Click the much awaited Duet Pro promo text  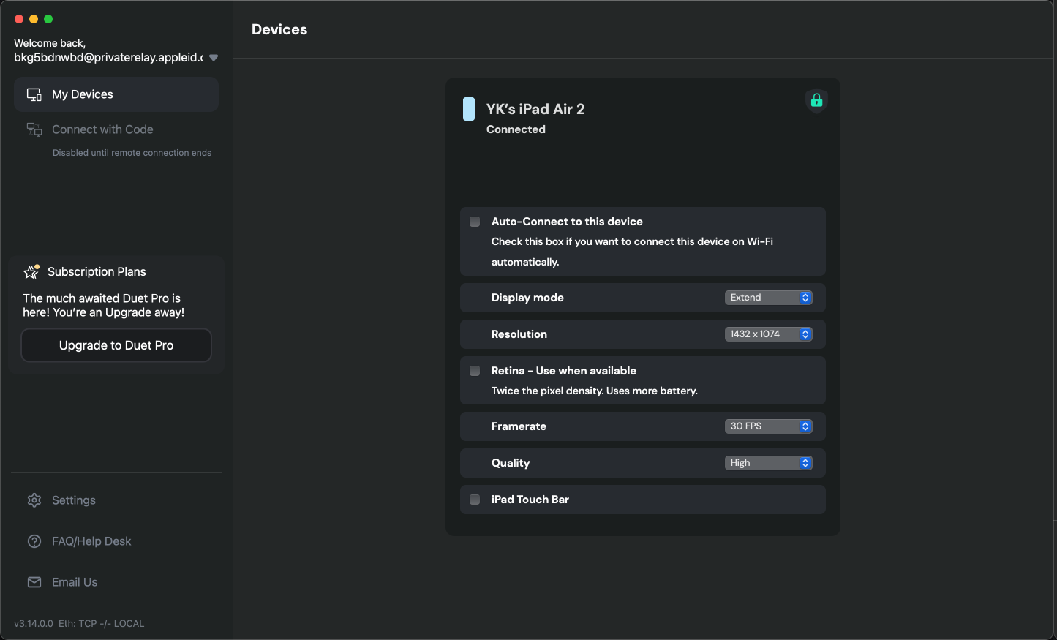pos(103,305)
